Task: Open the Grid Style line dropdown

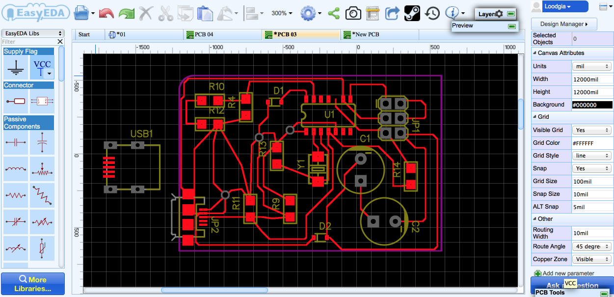Action: click(x=592, y=156)
